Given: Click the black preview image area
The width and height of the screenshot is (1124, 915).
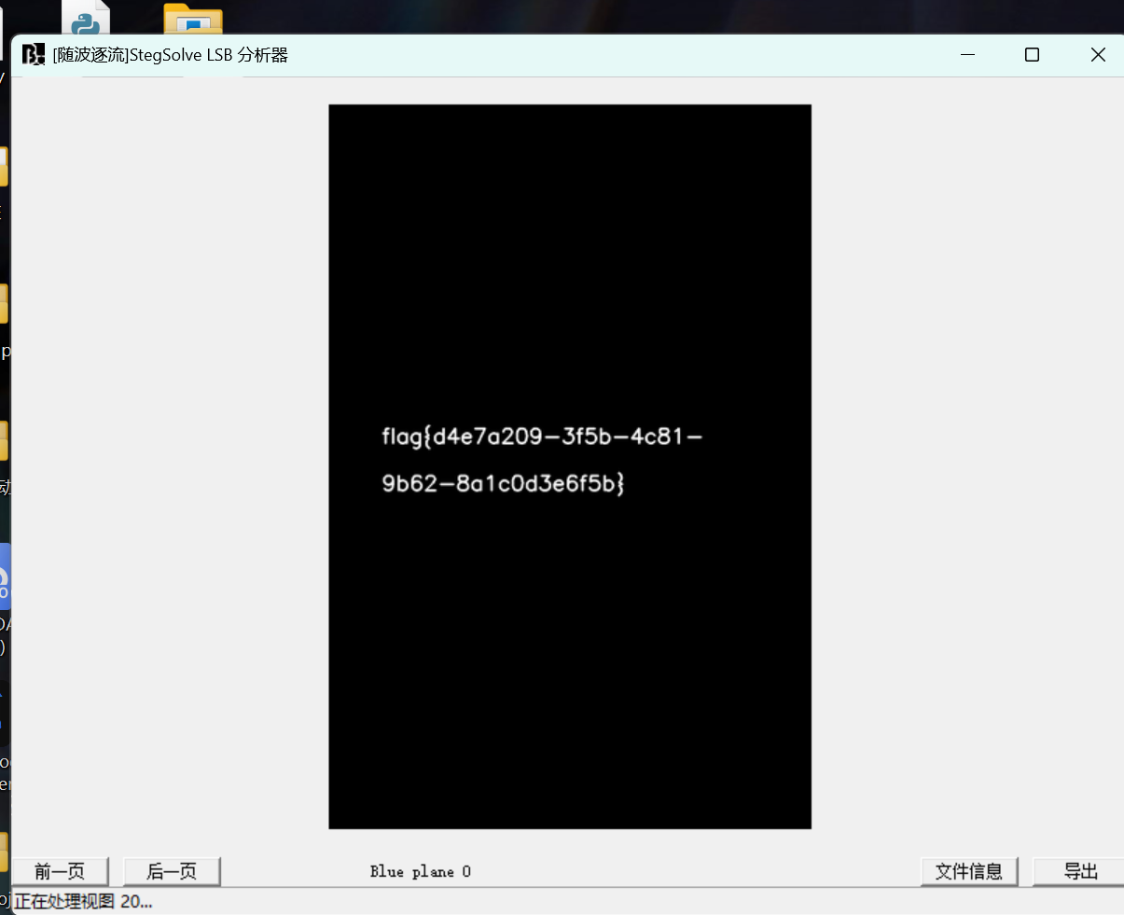Looking at the screenshot, I should point(570,653).
